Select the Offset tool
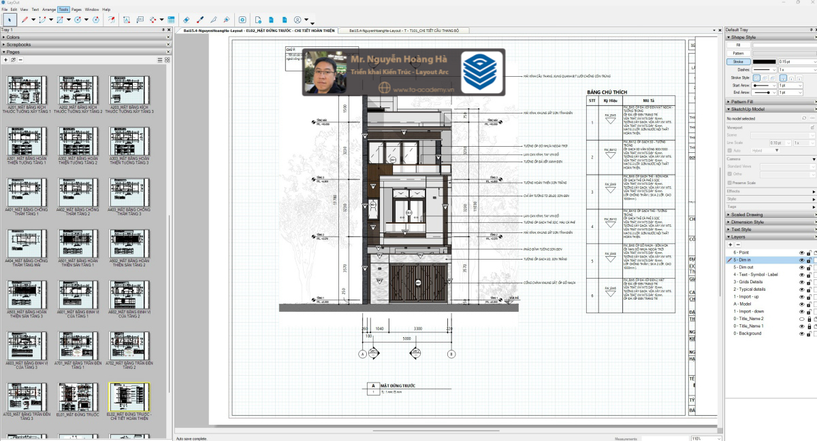 tap(111, 20)
